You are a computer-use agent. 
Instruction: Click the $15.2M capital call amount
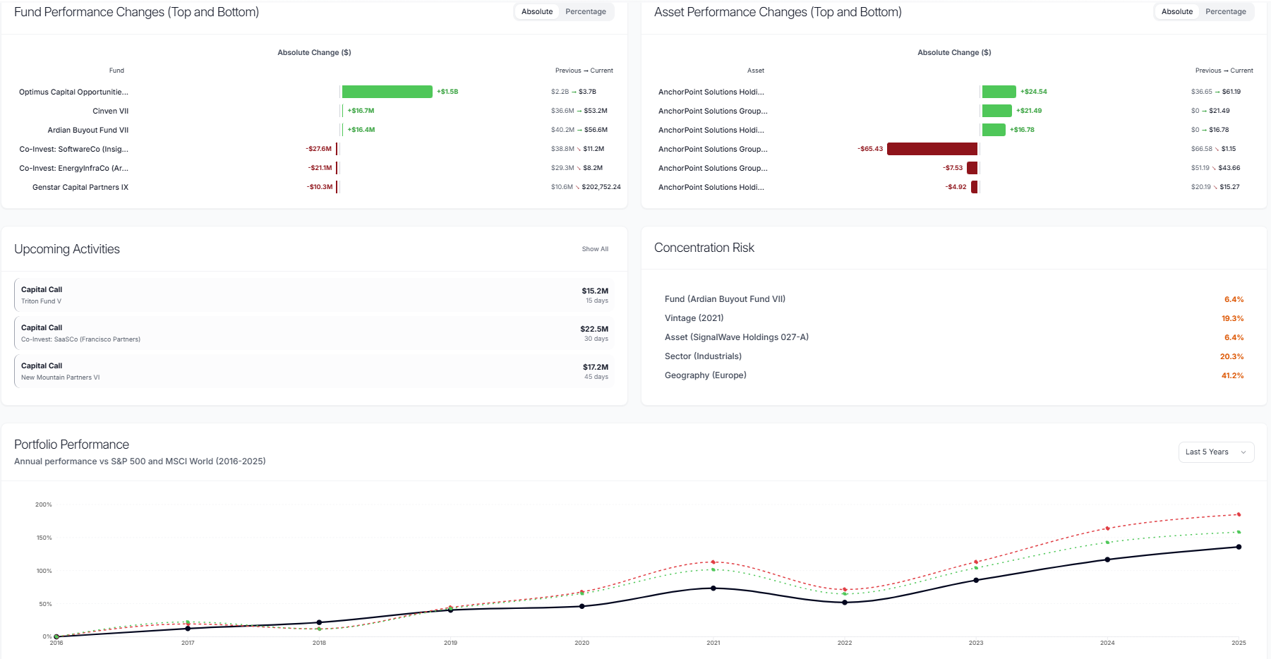tap(595, 291)
